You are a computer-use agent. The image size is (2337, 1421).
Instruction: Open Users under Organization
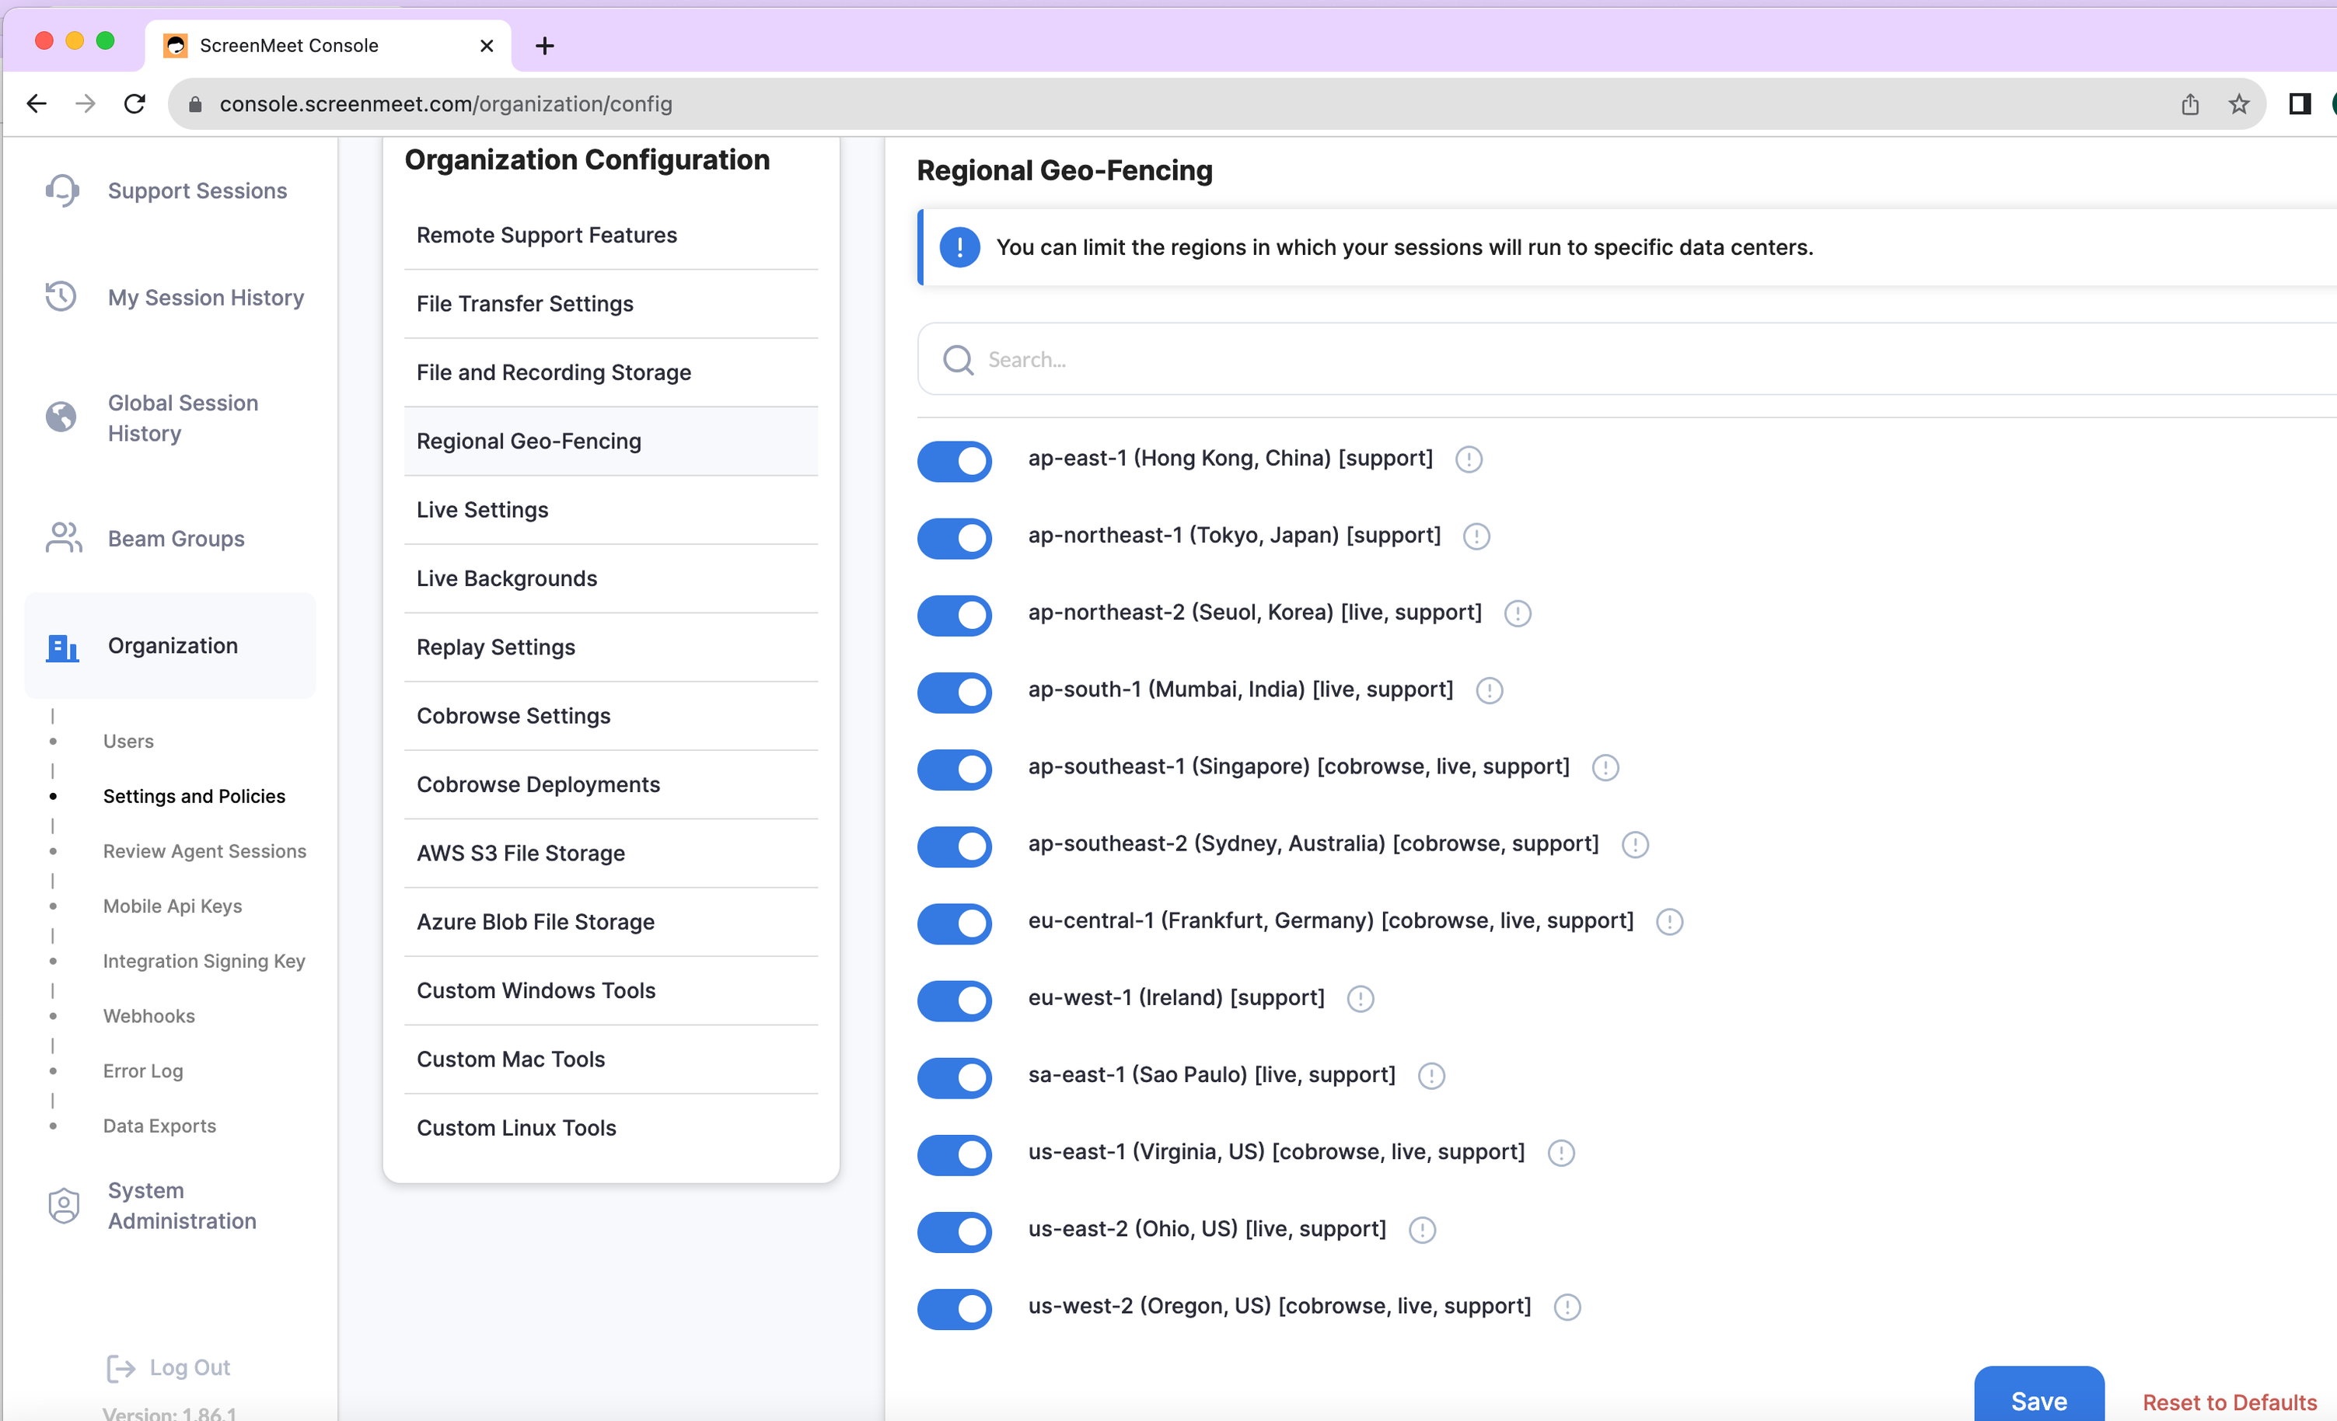[x=128, y=741]
